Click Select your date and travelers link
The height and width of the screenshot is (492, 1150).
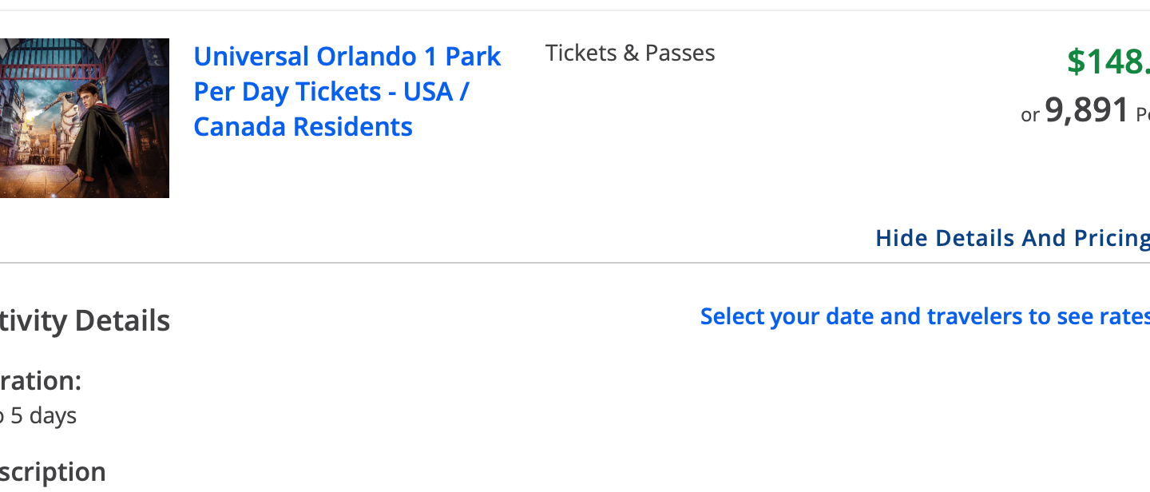924,316
